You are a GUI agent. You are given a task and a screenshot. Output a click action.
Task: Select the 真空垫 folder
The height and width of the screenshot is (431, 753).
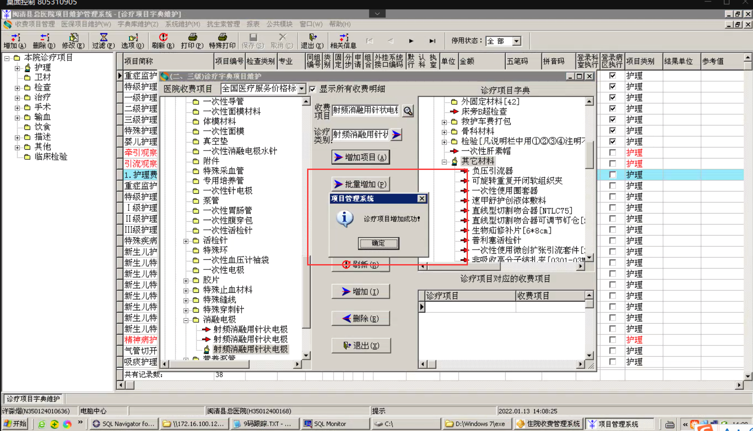point(215,141)
